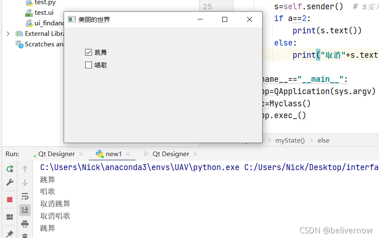This screenshot has width=379, height=238.
Task: Rerun the new1 script
Action: [x=10, y=169]
